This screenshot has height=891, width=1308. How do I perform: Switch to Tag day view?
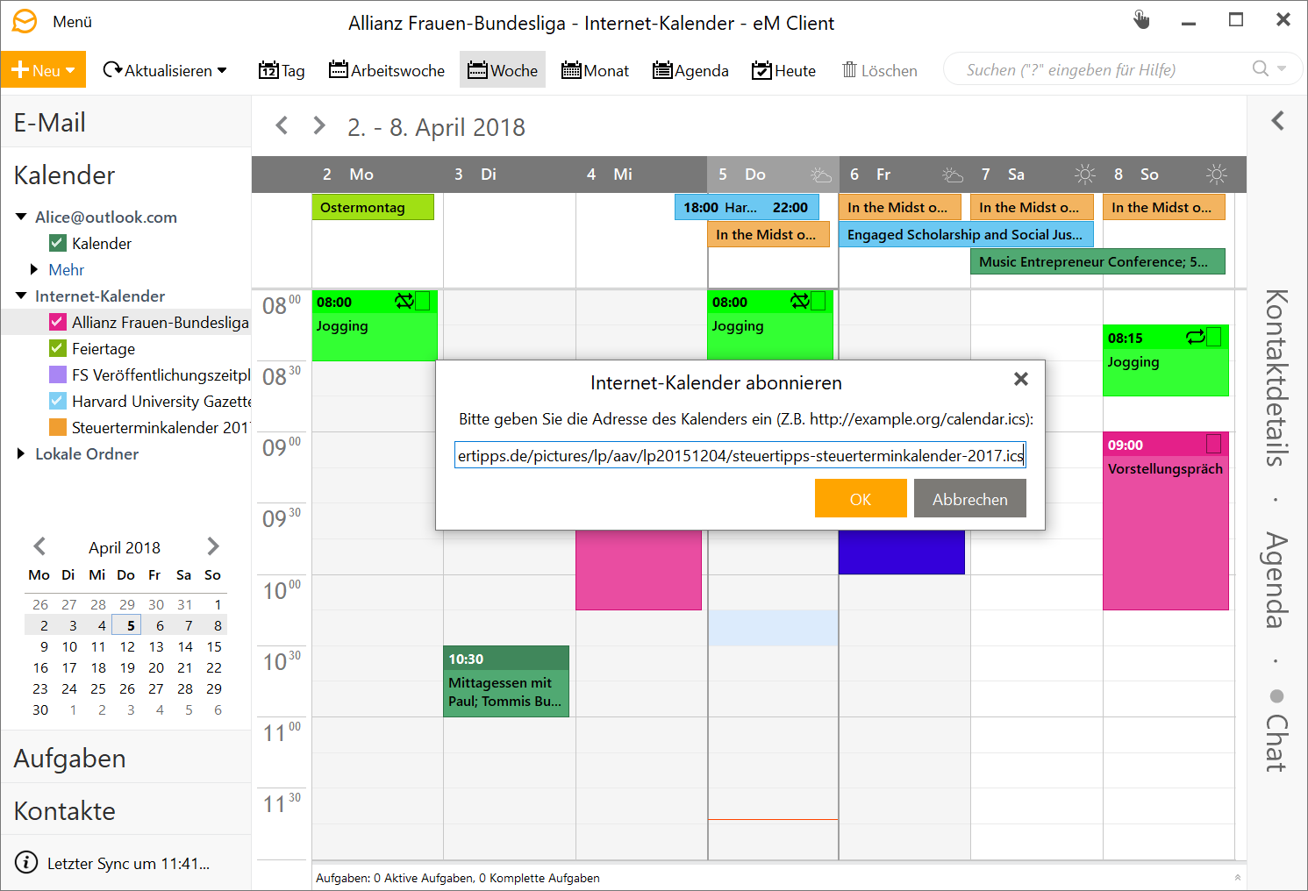click(282, 70)
